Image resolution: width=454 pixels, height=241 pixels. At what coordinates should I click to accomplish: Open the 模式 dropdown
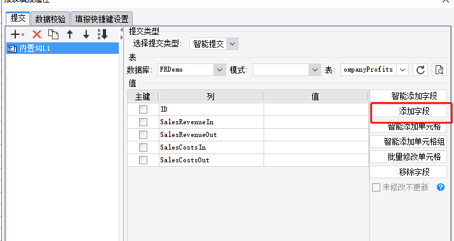click(x=315, y=70)
